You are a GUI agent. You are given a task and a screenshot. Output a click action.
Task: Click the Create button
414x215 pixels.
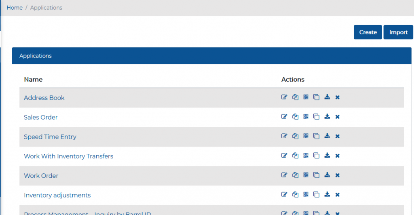[368, 32]
